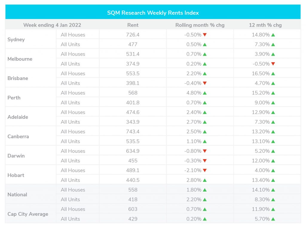Select the "Perth" city label
This screenshot has width=306, height=228.
tap(14, 98)
